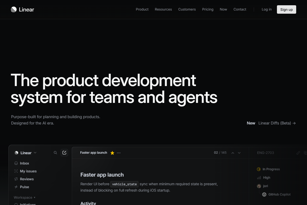Open the Linear Diffs (Beta) link
Screen dimensions: 307x205
(277, 123)
